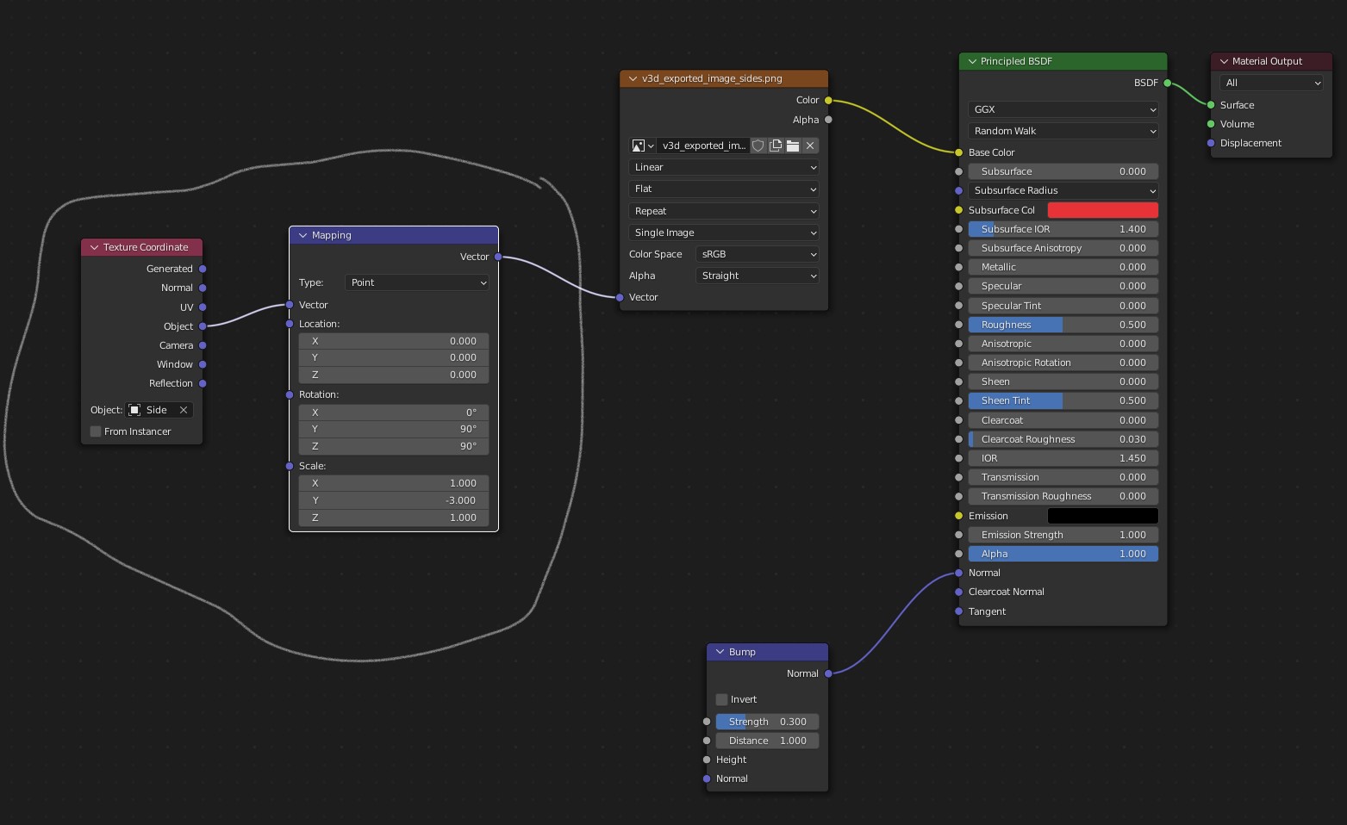Click the v3d_exported_im image name field

[703, 146]
